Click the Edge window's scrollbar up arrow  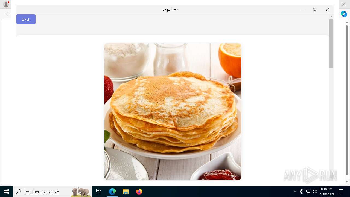pyautogui.click(x=347, y=22)
